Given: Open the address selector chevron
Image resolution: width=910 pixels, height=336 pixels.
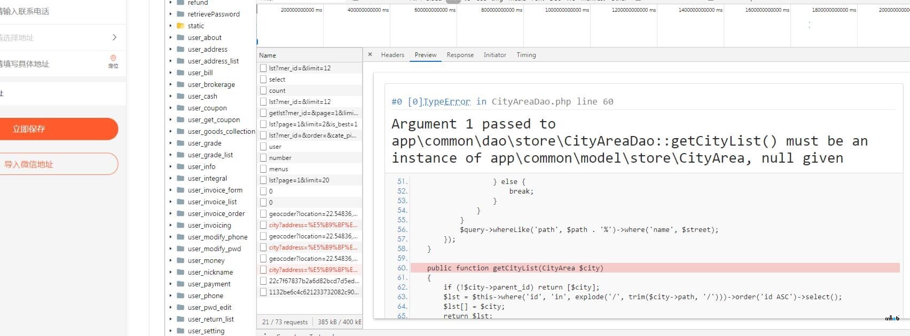Looking at the screenshot, I should point(114,37).
